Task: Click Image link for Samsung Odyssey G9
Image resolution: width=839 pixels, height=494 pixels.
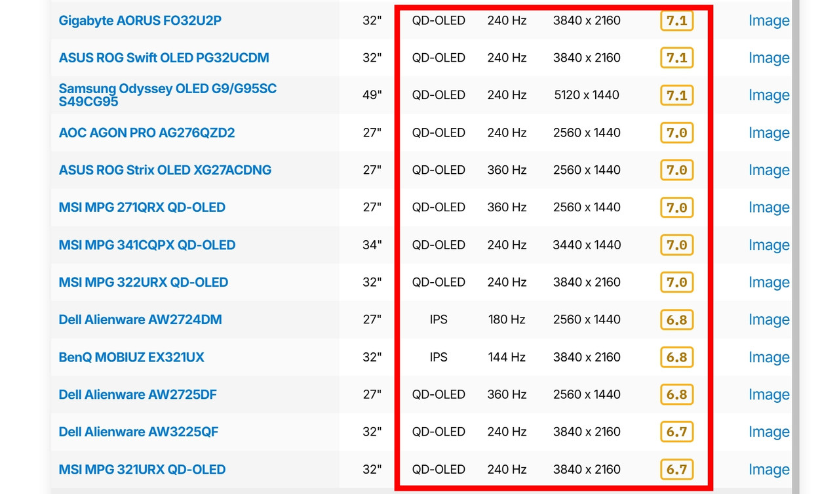Action: click(769, 95)
